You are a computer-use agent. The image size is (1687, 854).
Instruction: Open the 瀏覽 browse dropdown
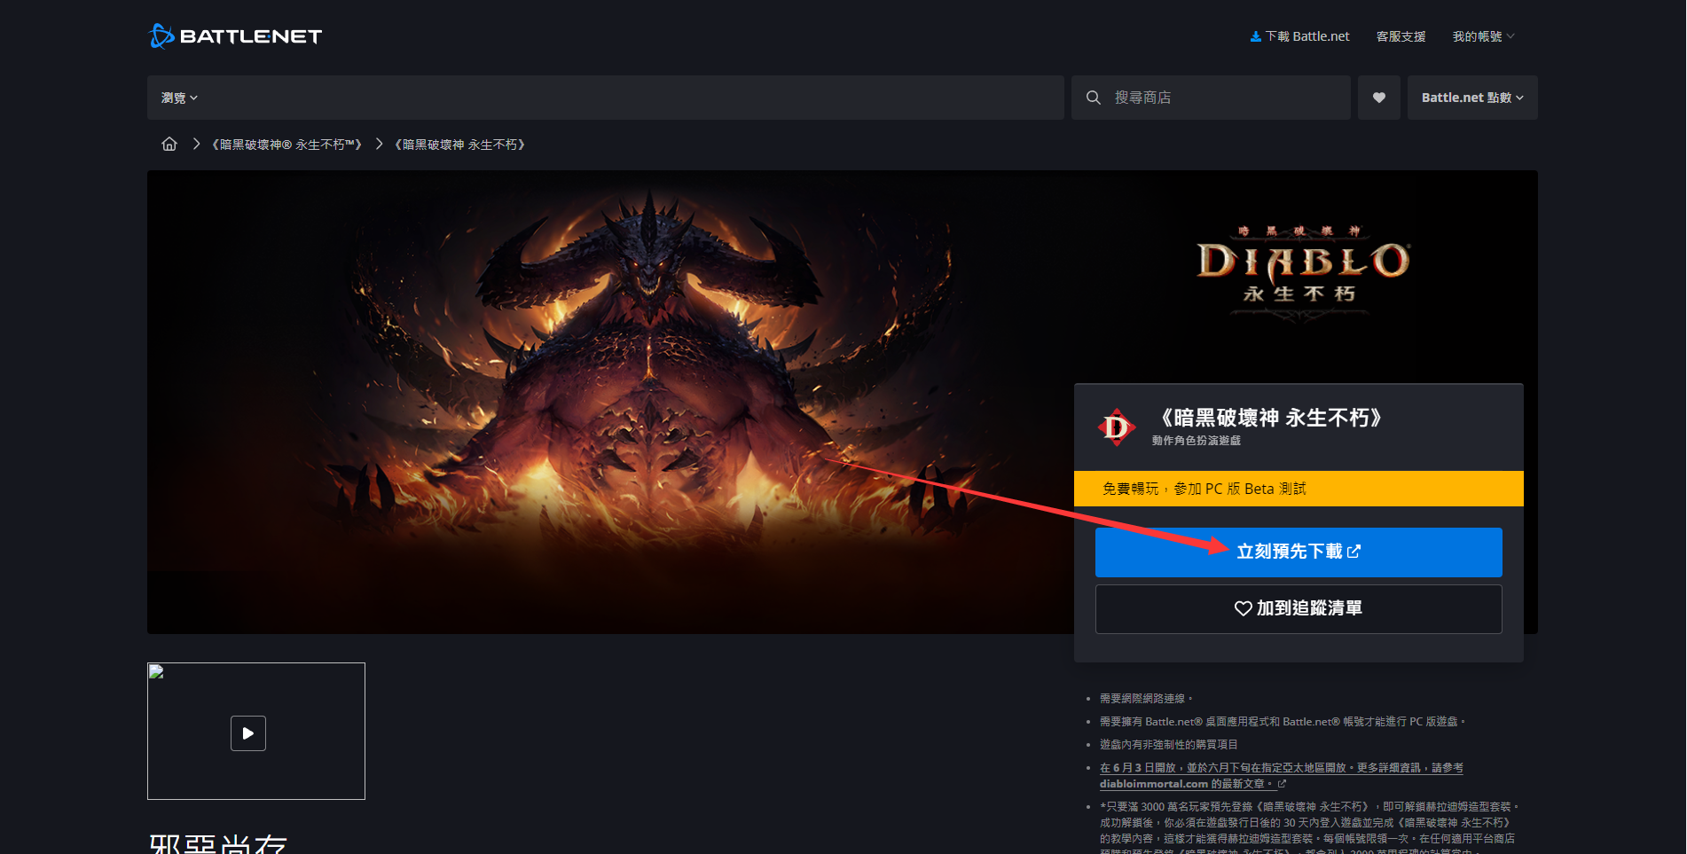pyautogui.click(x=178, y=98)
